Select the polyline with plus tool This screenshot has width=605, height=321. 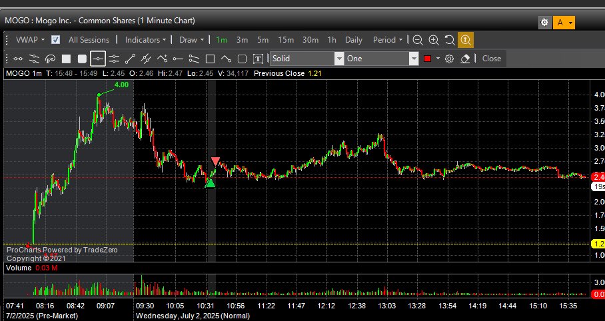pyautogui.click(x=162, y=59)
